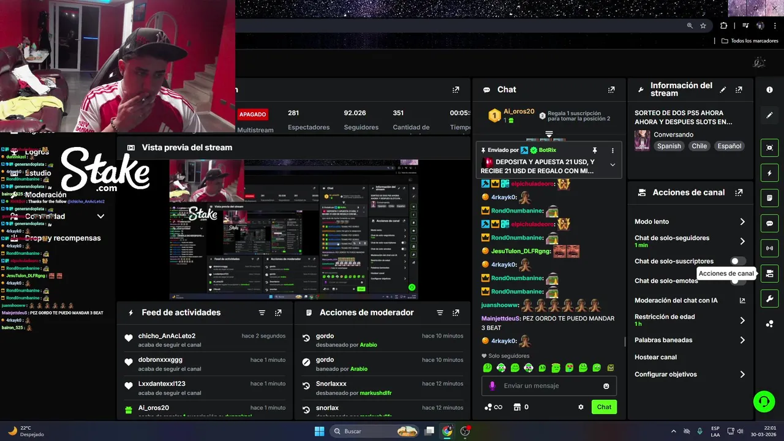Select the Español tag
Viewport: 784px width, 441px height.
(x=729, y=146)
